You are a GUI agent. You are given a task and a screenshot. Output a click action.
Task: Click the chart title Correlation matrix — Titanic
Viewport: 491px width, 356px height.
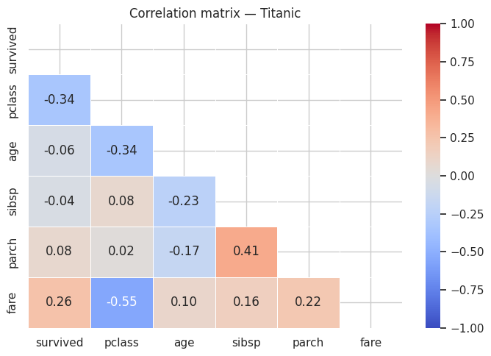[215, 13]
